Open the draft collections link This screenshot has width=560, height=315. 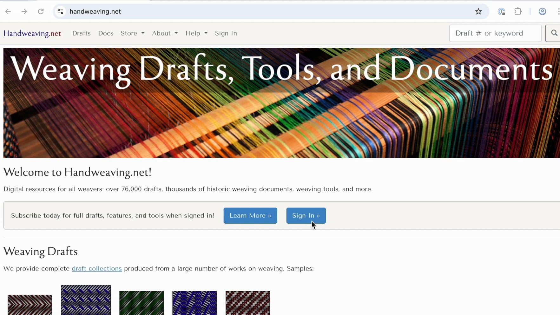pos(97,269)
